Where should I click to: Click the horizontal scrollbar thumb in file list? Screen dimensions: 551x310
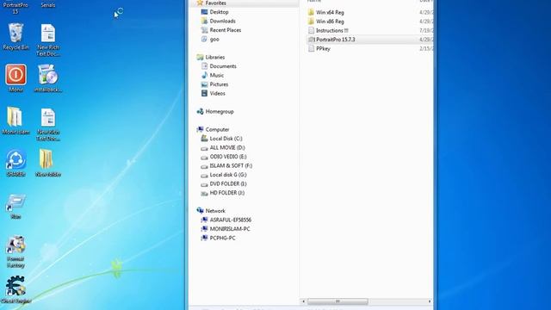coord(337,301)
